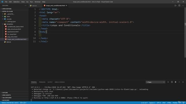Switch to the DEBUG CONSOLE tab
The height and width of the screenshot is (104, 186).
(x=60, y=82)
